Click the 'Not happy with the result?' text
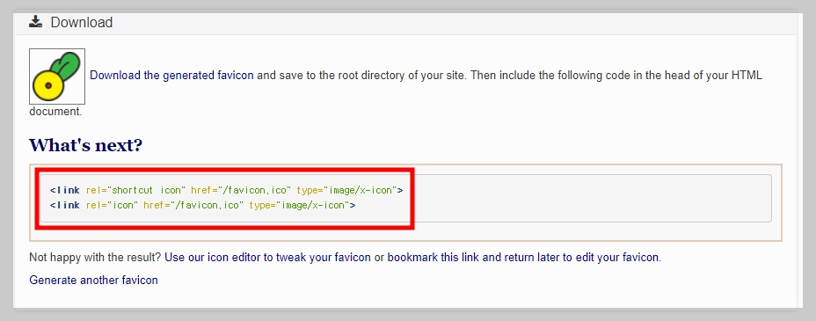The height and width of the screenshot is (321, 816). [x=95, y=257]
